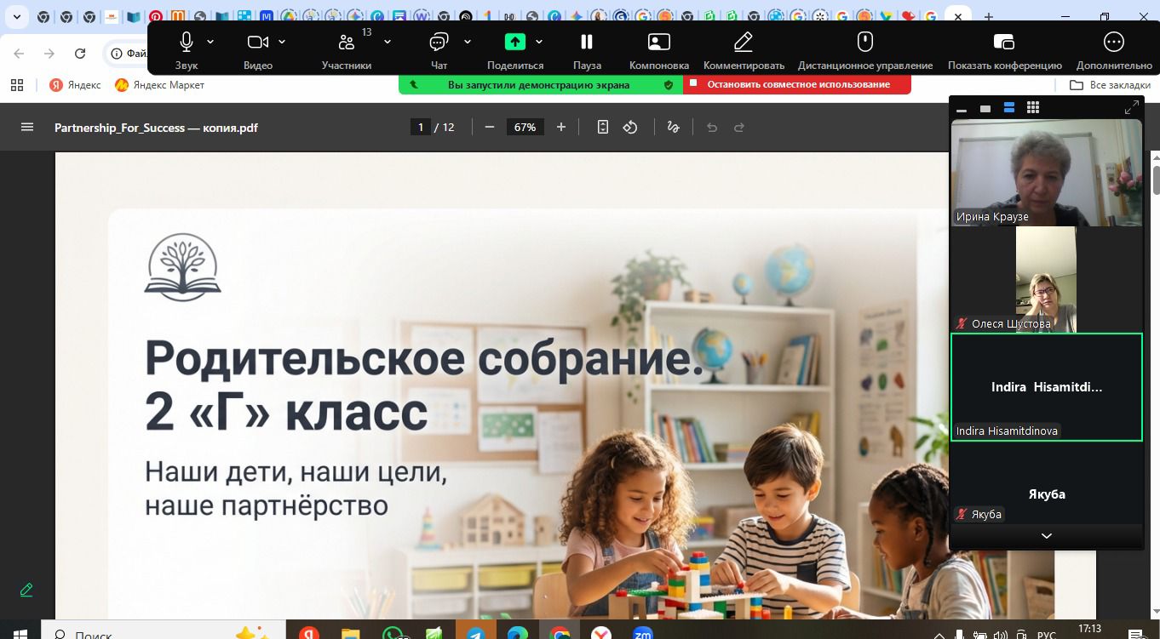The width and height of the screenshot is (1160, 639).
Task: Rotate the PDF page counterclockwise
Action: [x=630, y=128]
